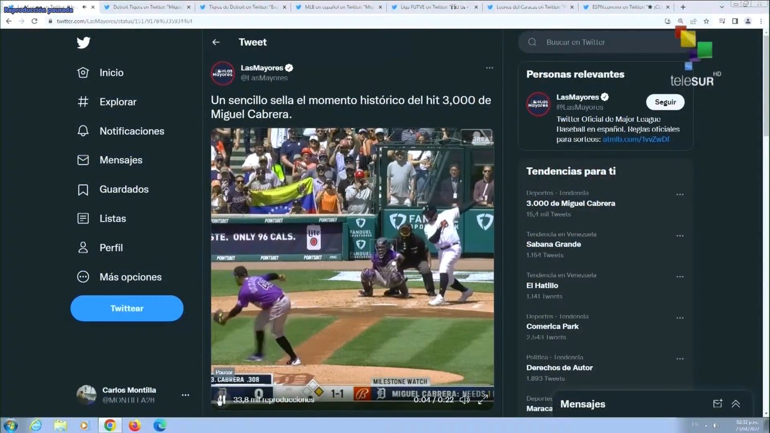Switch to 'Leones del Caracas en Twitter' tab
The image size is (770, 433).
click(529, 7)
